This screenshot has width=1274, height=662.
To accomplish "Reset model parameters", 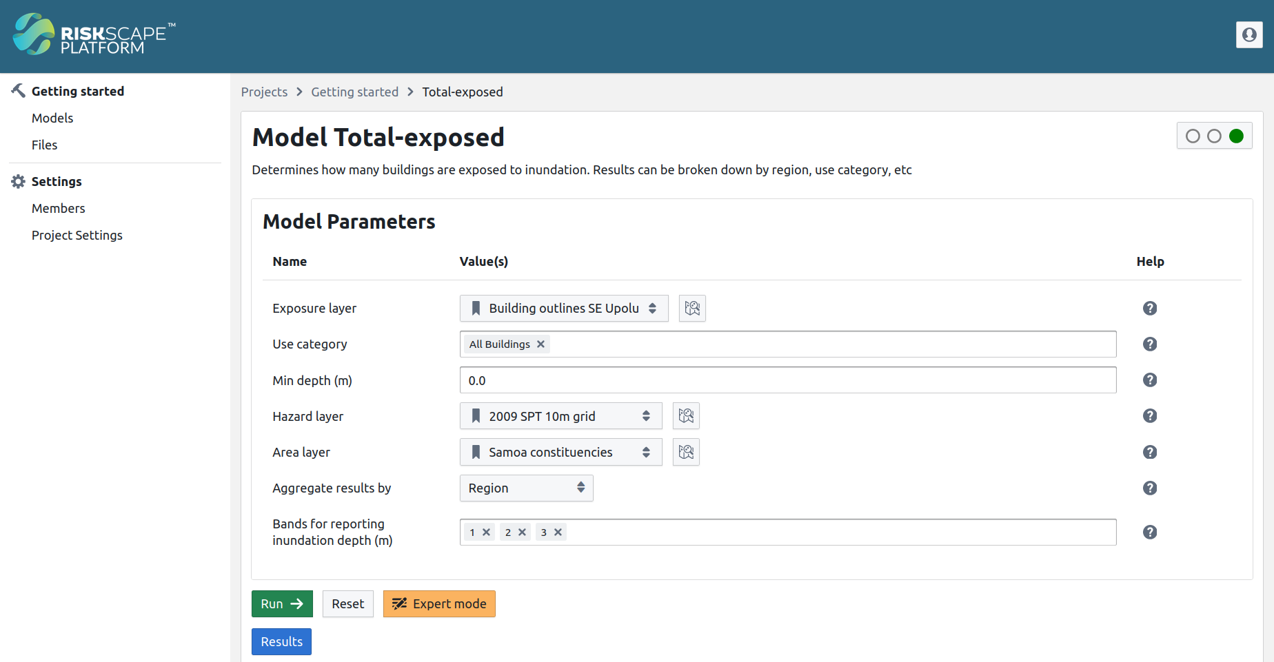I will click(348, 603).
